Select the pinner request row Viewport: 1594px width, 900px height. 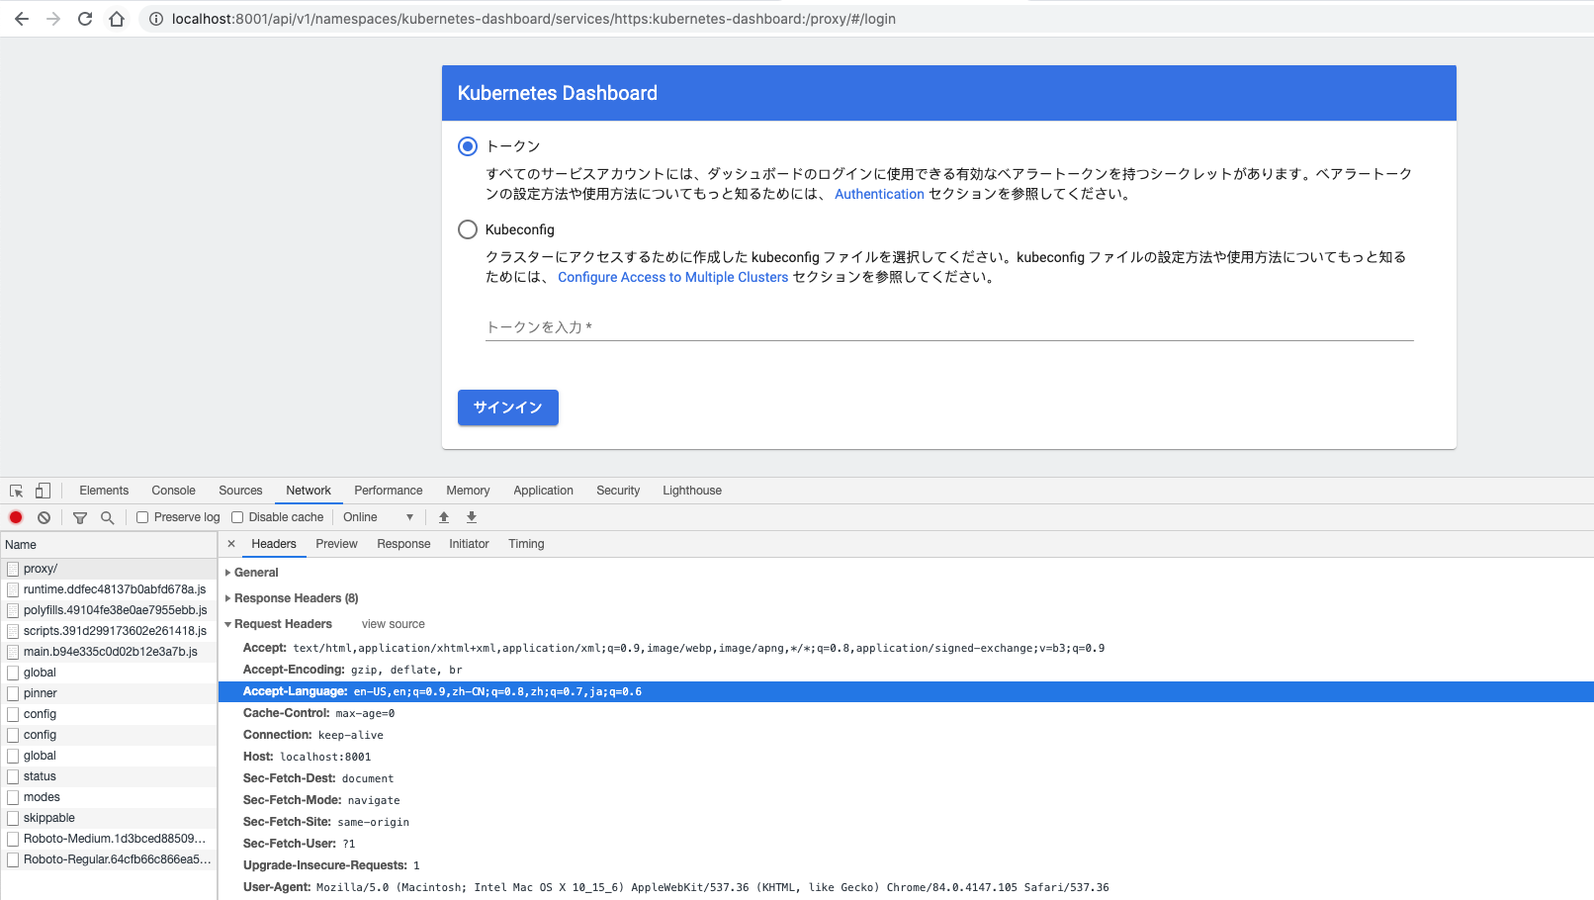[x=109, y=693]
